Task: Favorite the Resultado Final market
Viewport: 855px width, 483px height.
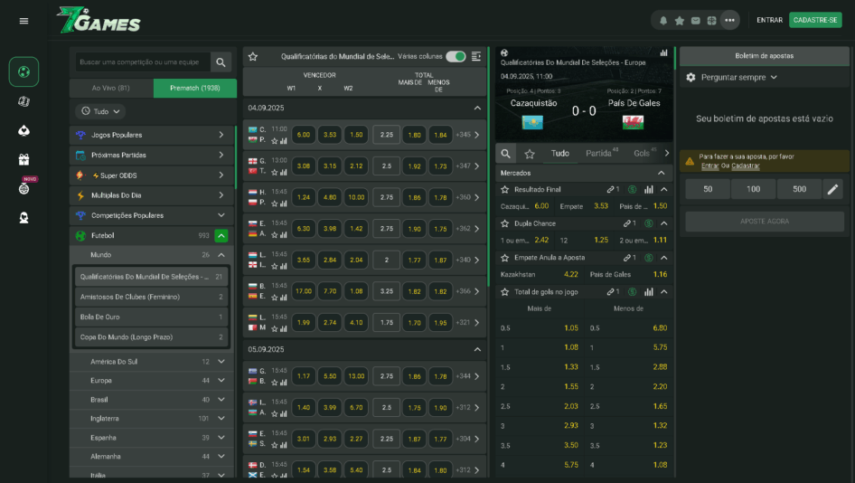Action: [505, 189]
